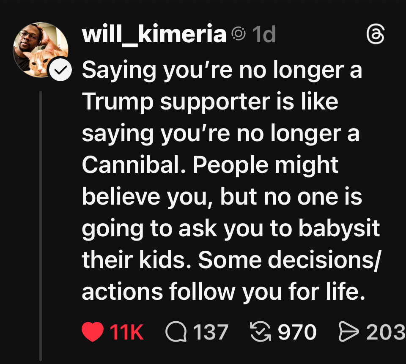Repost using the circular arrows icon
Screen dimensions: 406x364
pyautogui.click(x=261, y=332)
